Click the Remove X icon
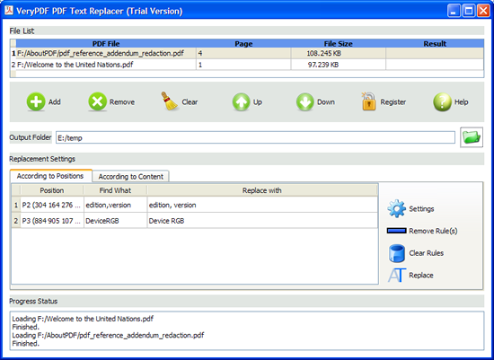Image resolution: width=494 pixels, height=360 pixels. 97,101
